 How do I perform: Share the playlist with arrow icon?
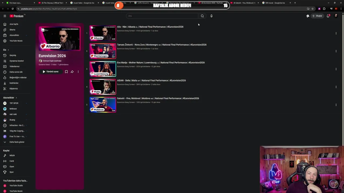click(72, 72)
